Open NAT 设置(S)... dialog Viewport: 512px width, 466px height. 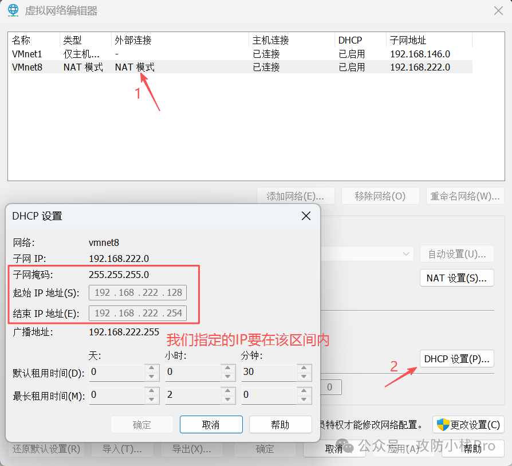[x=456, y=278]
